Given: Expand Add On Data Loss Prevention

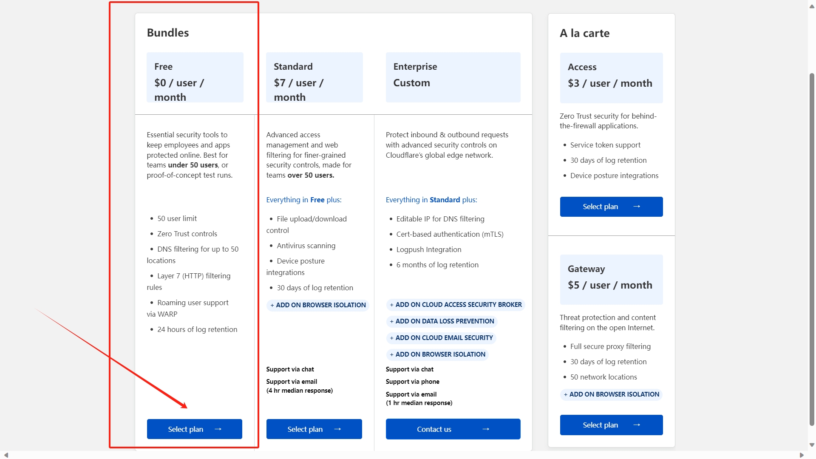Looking at the screenshot, I should [x=442, y=321].
